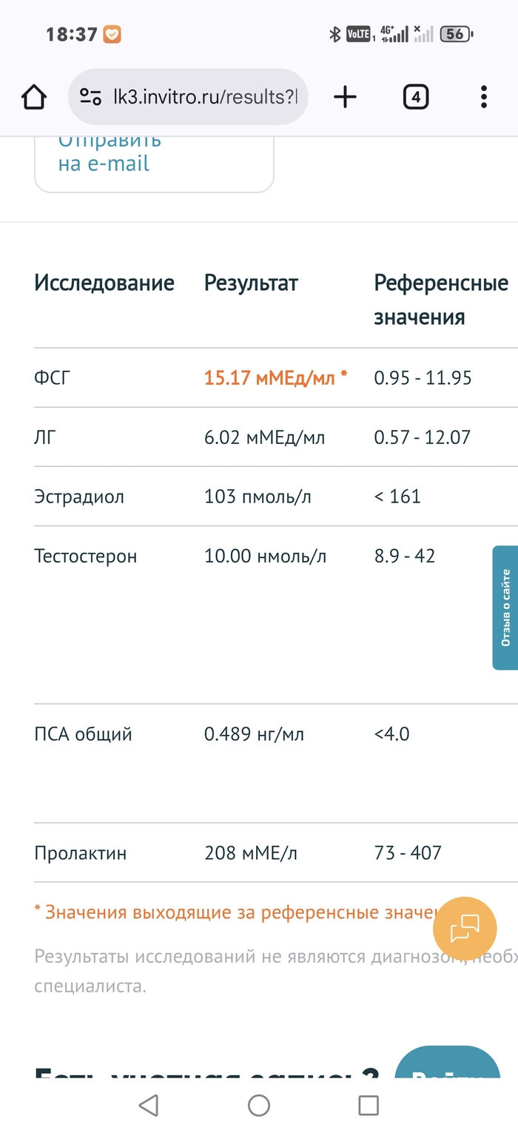The image size is (518, 1133).
Task: Open site info icon in address bar
Action: pyautogui.click(x=90, y=97)
